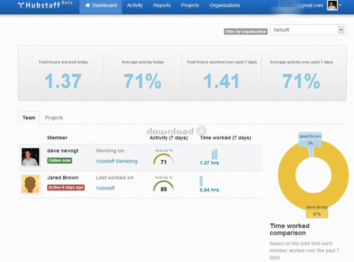Expand the account menu caret beside avatar
This screenshot has width=354, height=262.
coord(340,6)
